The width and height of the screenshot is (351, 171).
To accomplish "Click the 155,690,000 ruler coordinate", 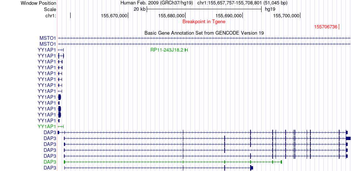I will point(228,15).
